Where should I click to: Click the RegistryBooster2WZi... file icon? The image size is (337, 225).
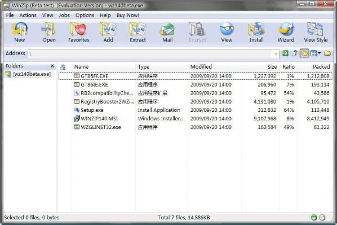point(77,101)
